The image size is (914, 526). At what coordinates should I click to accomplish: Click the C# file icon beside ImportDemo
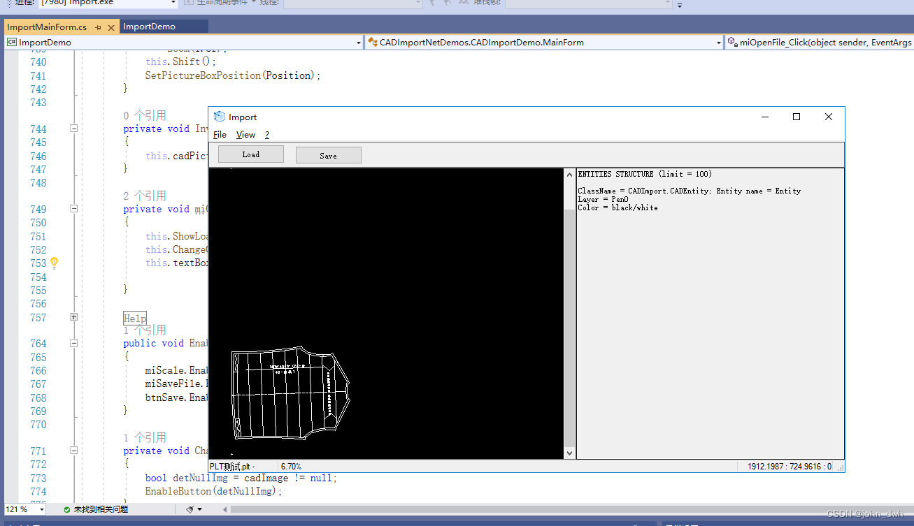click(10, 43)
